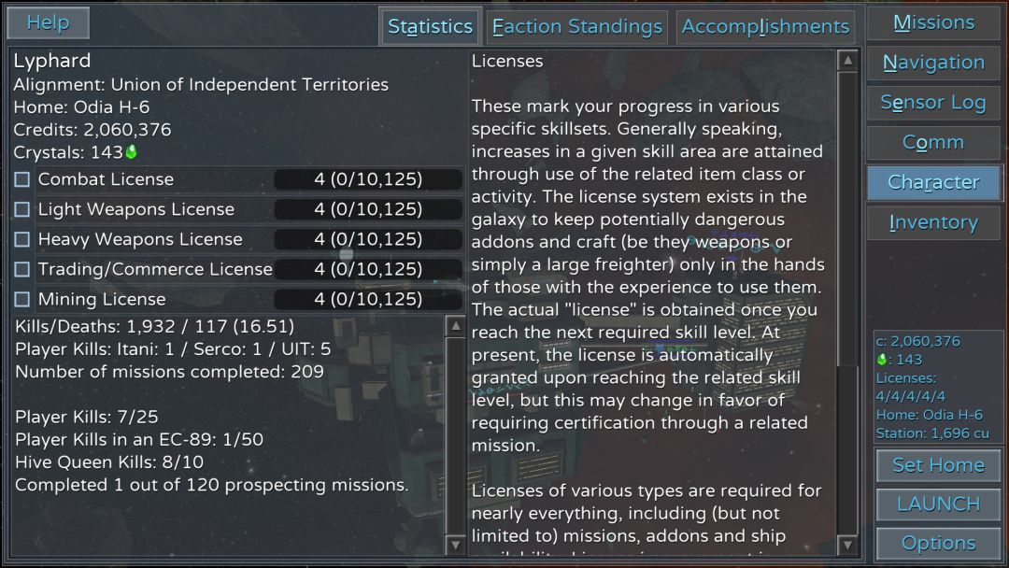Tick the Trading/Commerce License checkbox

(x=22, y=269)
